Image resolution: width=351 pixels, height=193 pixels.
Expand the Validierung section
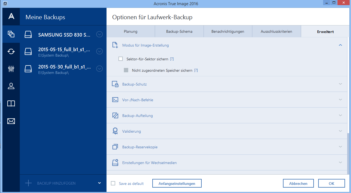click(x=340, y=131)
